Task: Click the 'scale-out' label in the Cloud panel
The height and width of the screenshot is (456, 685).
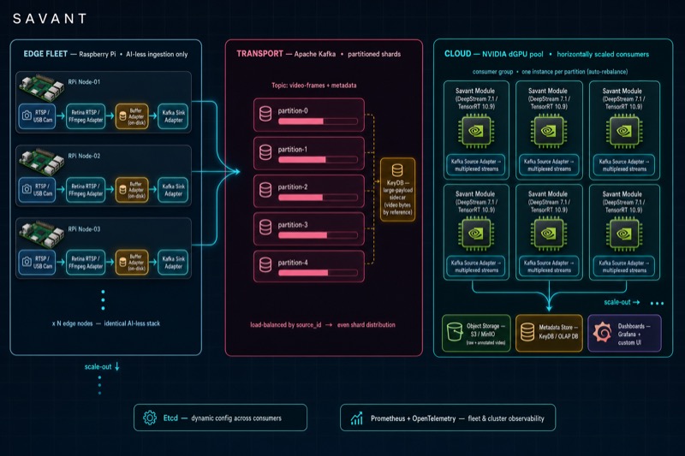Action: (617, 302)
